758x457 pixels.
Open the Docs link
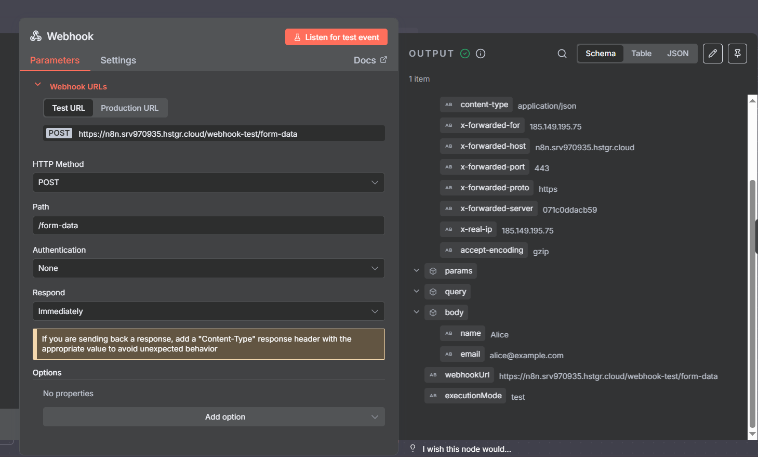pos(370,60)
